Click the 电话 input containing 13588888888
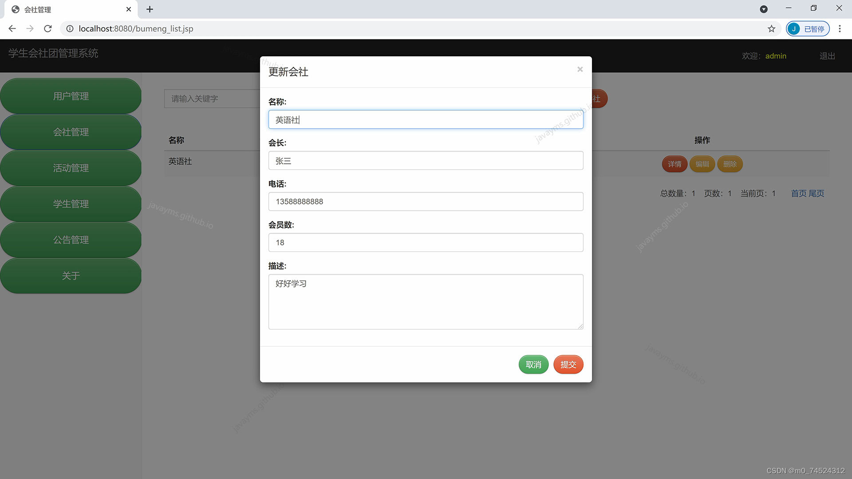The height and width of the screenshot is (479, 852). [x=426, y=201]
